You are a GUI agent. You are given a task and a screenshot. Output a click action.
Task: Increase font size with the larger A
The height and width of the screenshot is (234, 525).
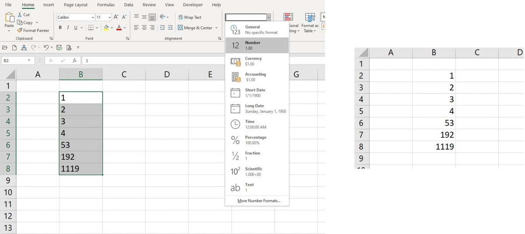(x=116, y=17)
